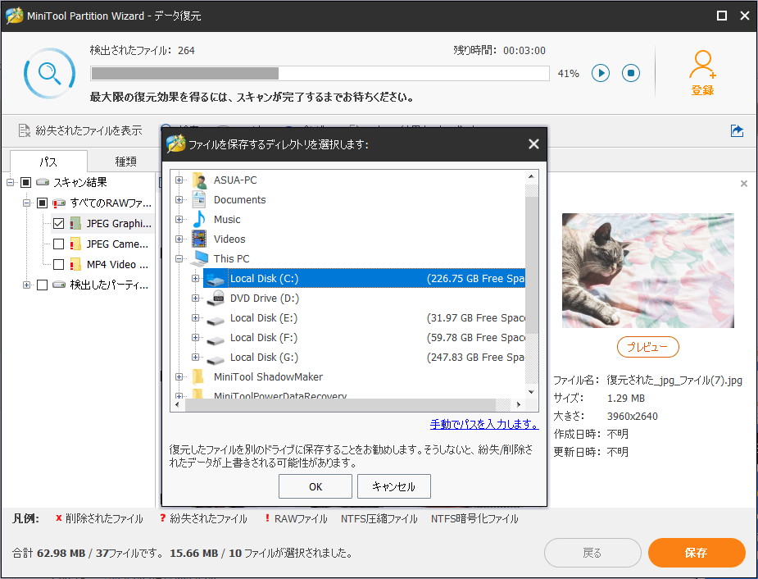Check the 検出したパーティ... checkbox

pos(42,285)
